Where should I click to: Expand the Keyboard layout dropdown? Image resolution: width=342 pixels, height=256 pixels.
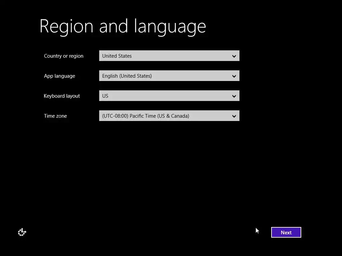tap(169, 96)
